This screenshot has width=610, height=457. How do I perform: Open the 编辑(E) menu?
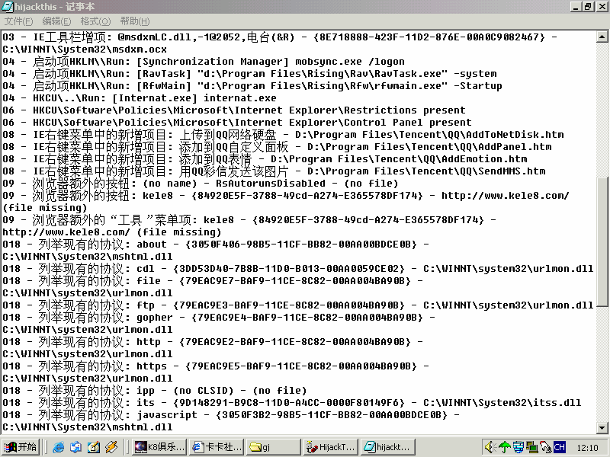tap(56, 21)
